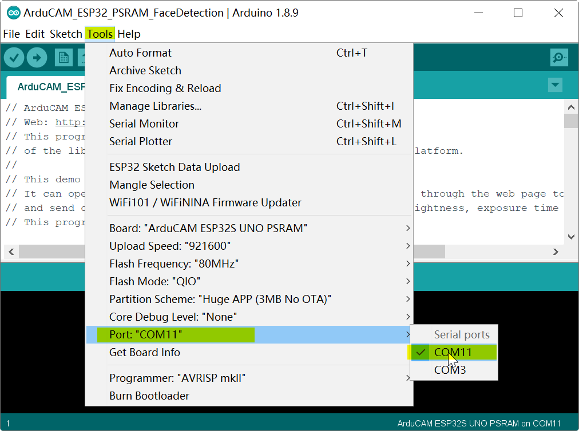Open Manage Libraries menu entry
Image resolution: width=579 pixels, height=431 pixels.
coord(249,106)
